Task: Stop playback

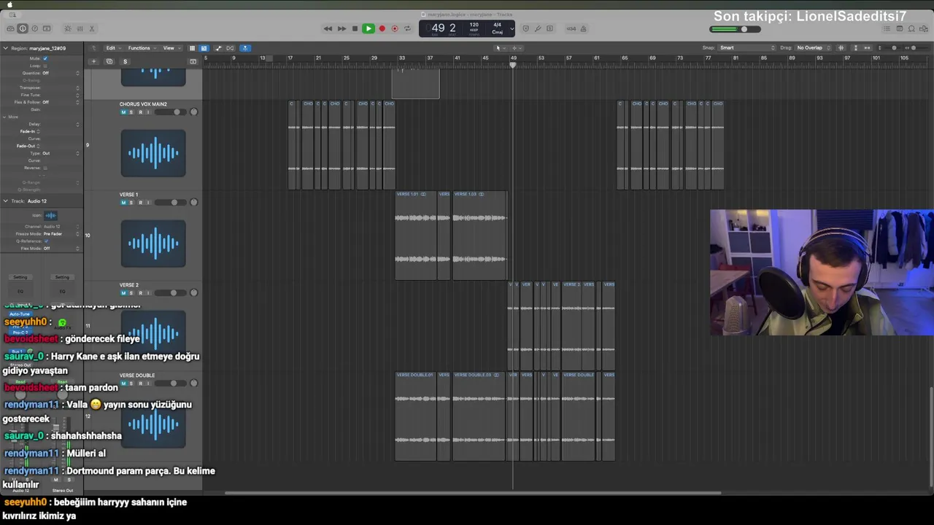Action: click(355, 28)
